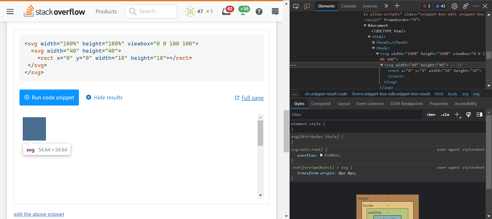Open snippet in Full page
This screenshot has height=219, width=492.
(249, 98)
